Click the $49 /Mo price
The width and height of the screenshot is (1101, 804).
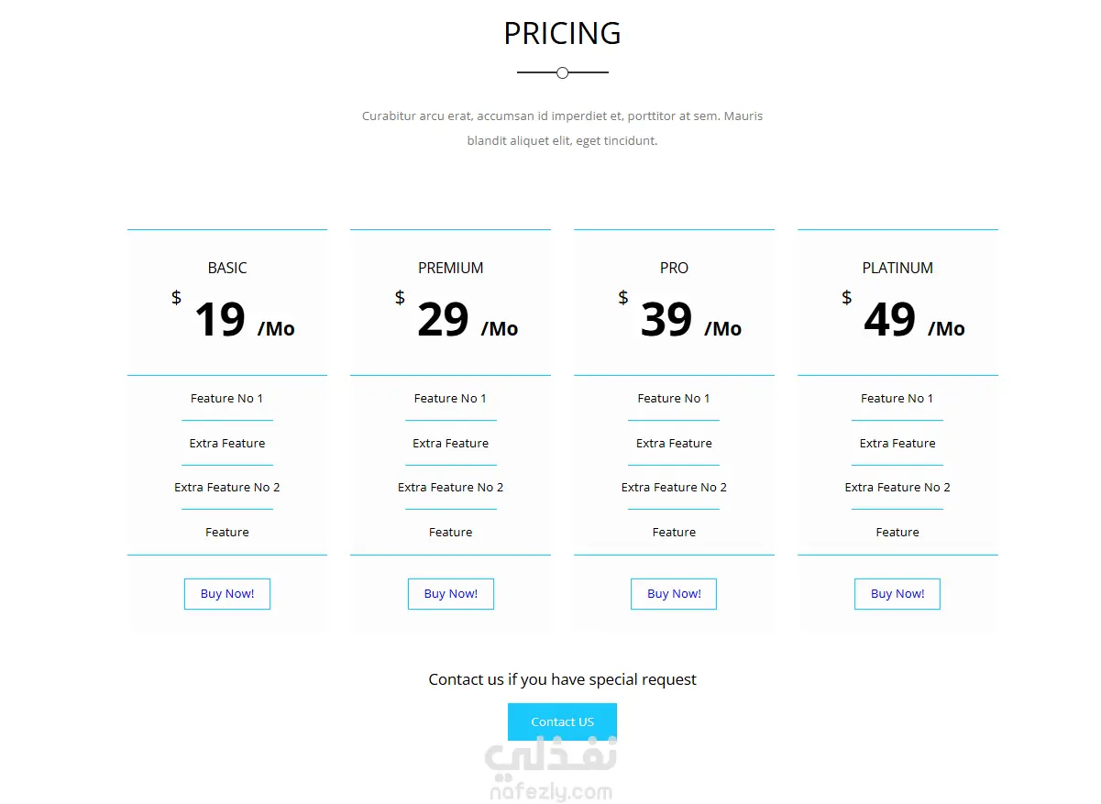[x=904, y=319]
